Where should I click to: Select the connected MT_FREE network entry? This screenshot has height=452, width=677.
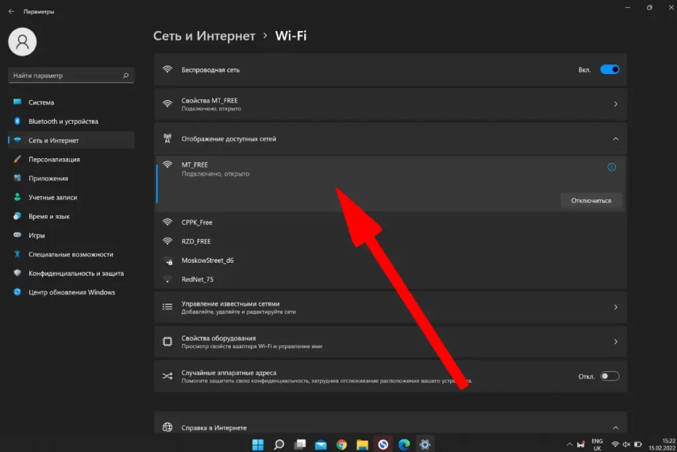coord(390,184)
